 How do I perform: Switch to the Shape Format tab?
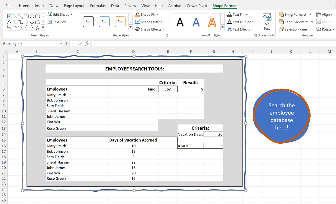(x=224, y=6)
